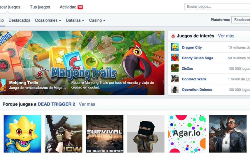The width and height of the screenshot is (250, 157).
Task: Click the yellow dragon game thumbnail
Action: coord(22,134)
